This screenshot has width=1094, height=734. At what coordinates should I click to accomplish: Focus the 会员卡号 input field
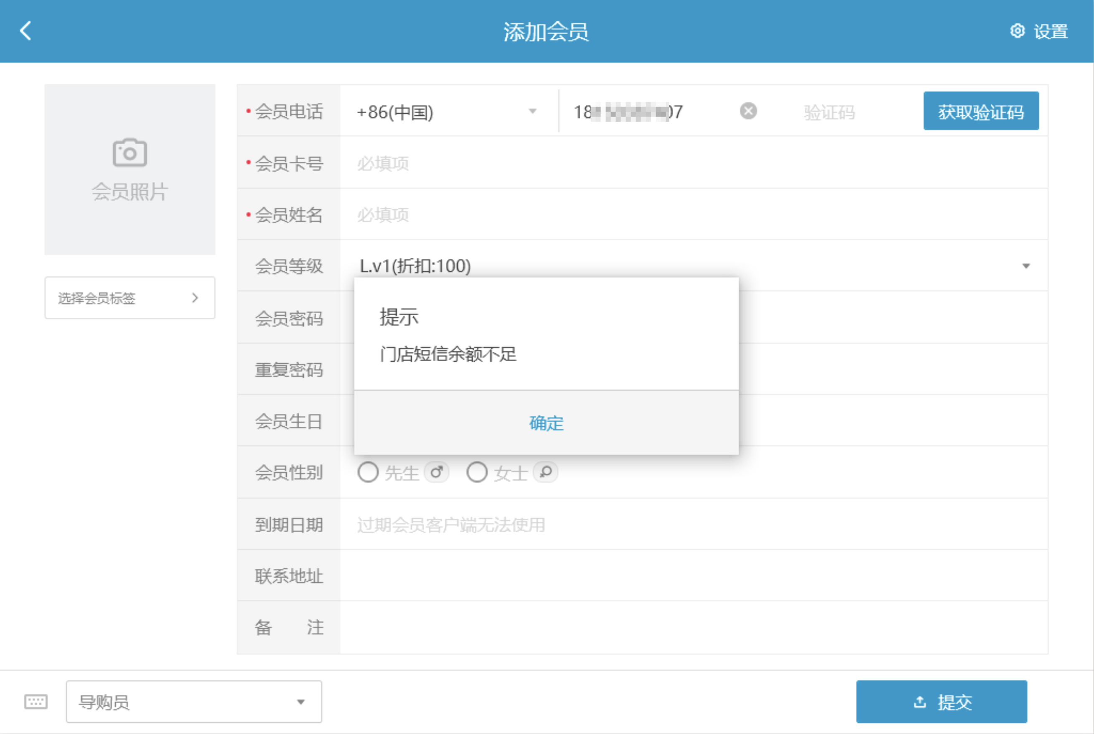point(694,163)
